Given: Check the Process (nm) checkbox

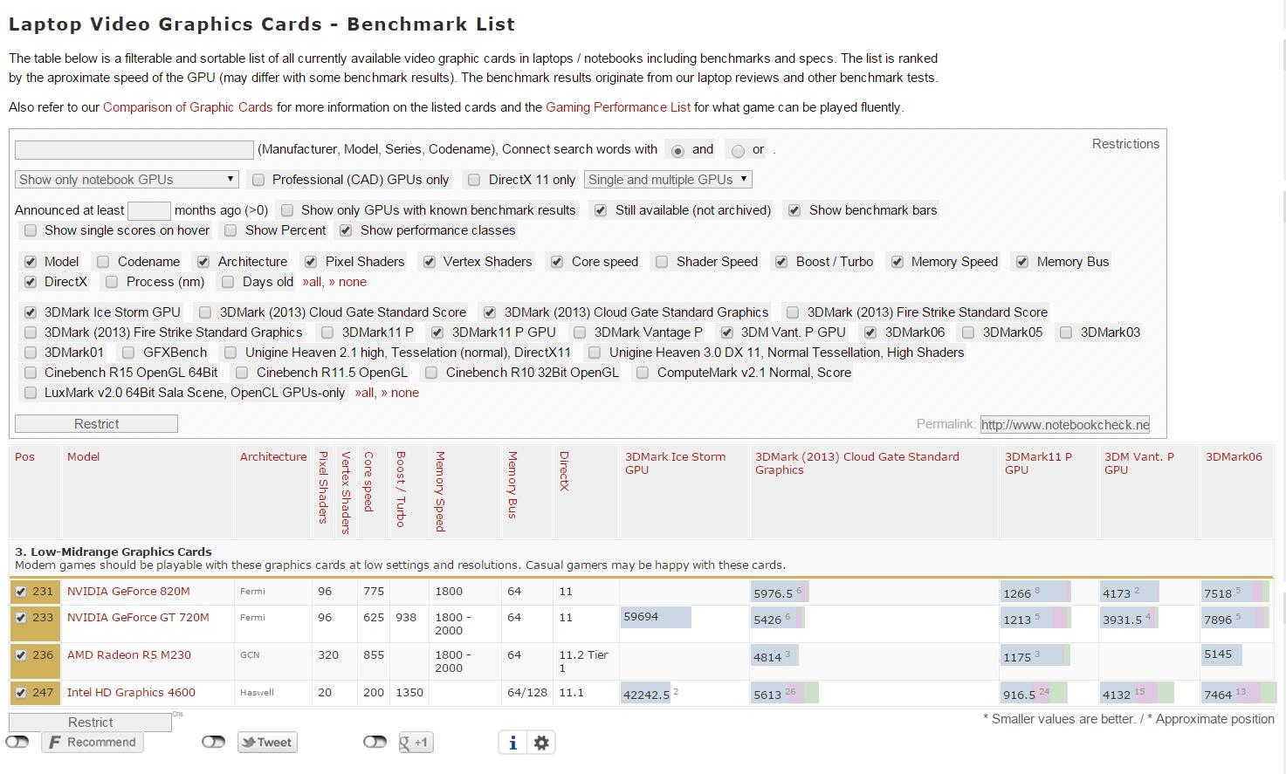Looking at the screenshot, I should (x=112, y=282).
